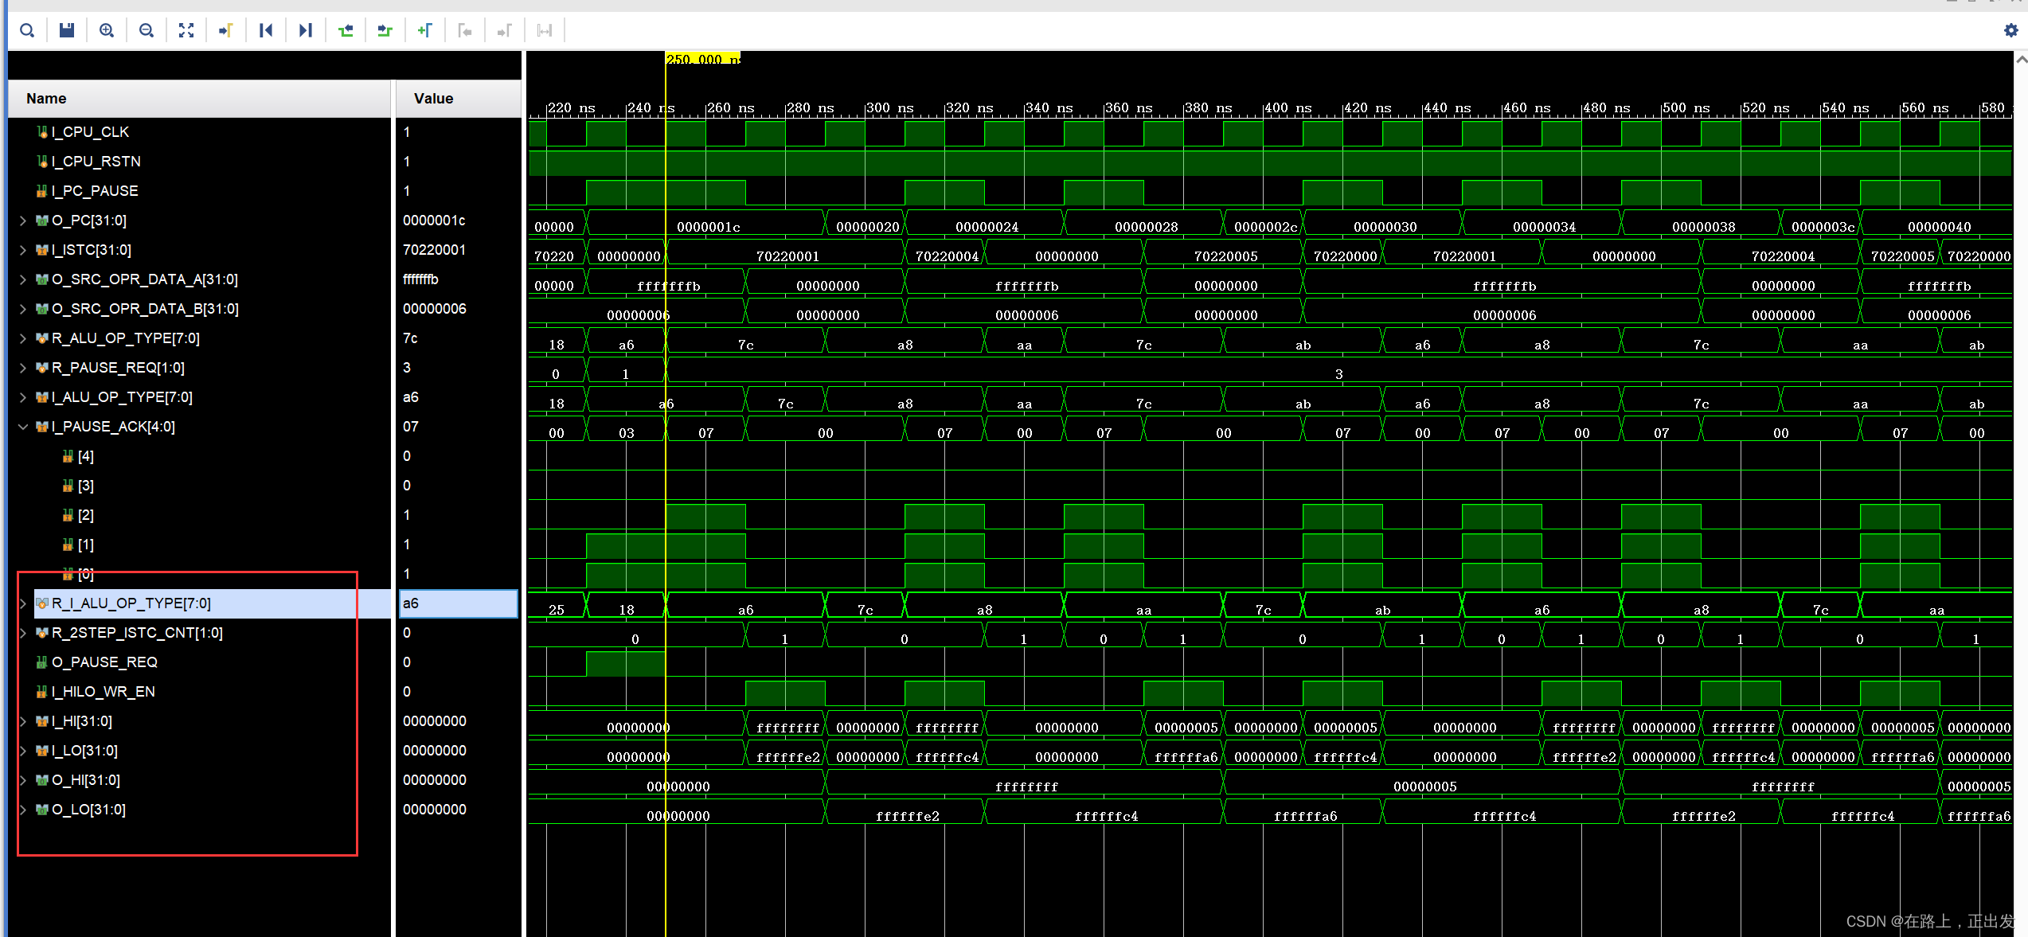Image resolution: width=2028 pixels, height=937 pixels.
Task: Click value 0000001c of O_PC
Action: tap(434, 221)
